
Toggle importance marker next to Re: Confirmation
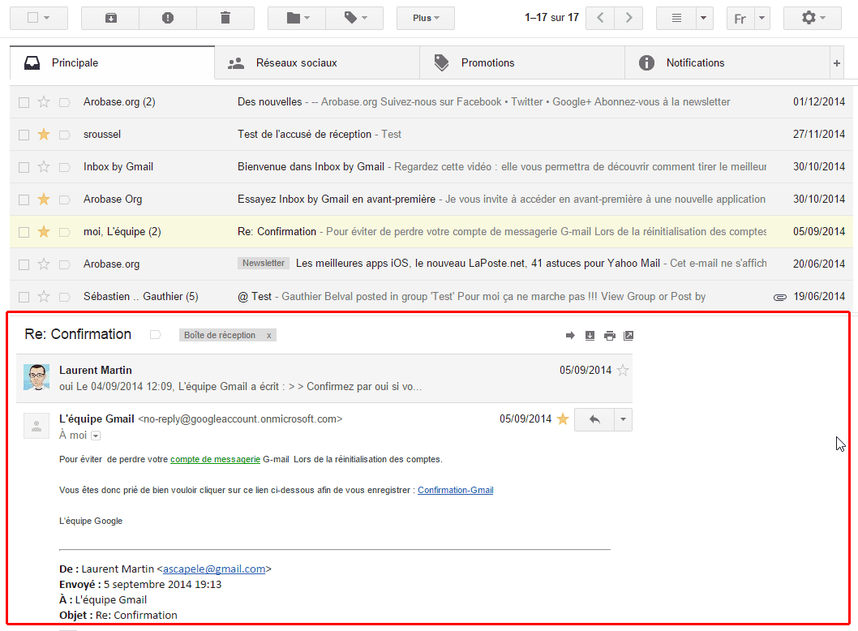pos(156,335)
